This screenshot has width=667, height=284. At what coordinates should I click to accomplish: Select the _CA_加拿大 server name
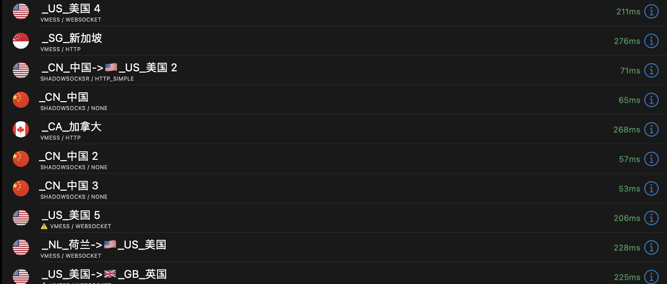point(72,127)
